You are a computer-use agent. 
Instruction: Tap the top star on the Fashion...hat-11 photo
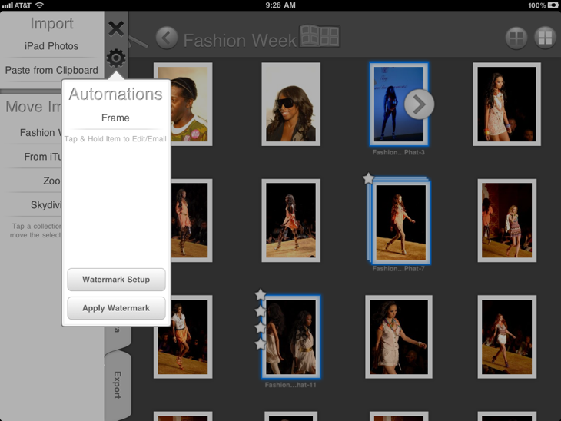click(x=261, y=295)
